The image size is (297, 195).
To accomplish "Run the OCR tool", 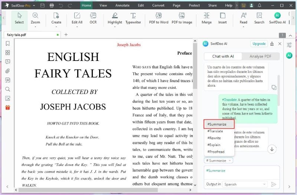I will (93, 18).
